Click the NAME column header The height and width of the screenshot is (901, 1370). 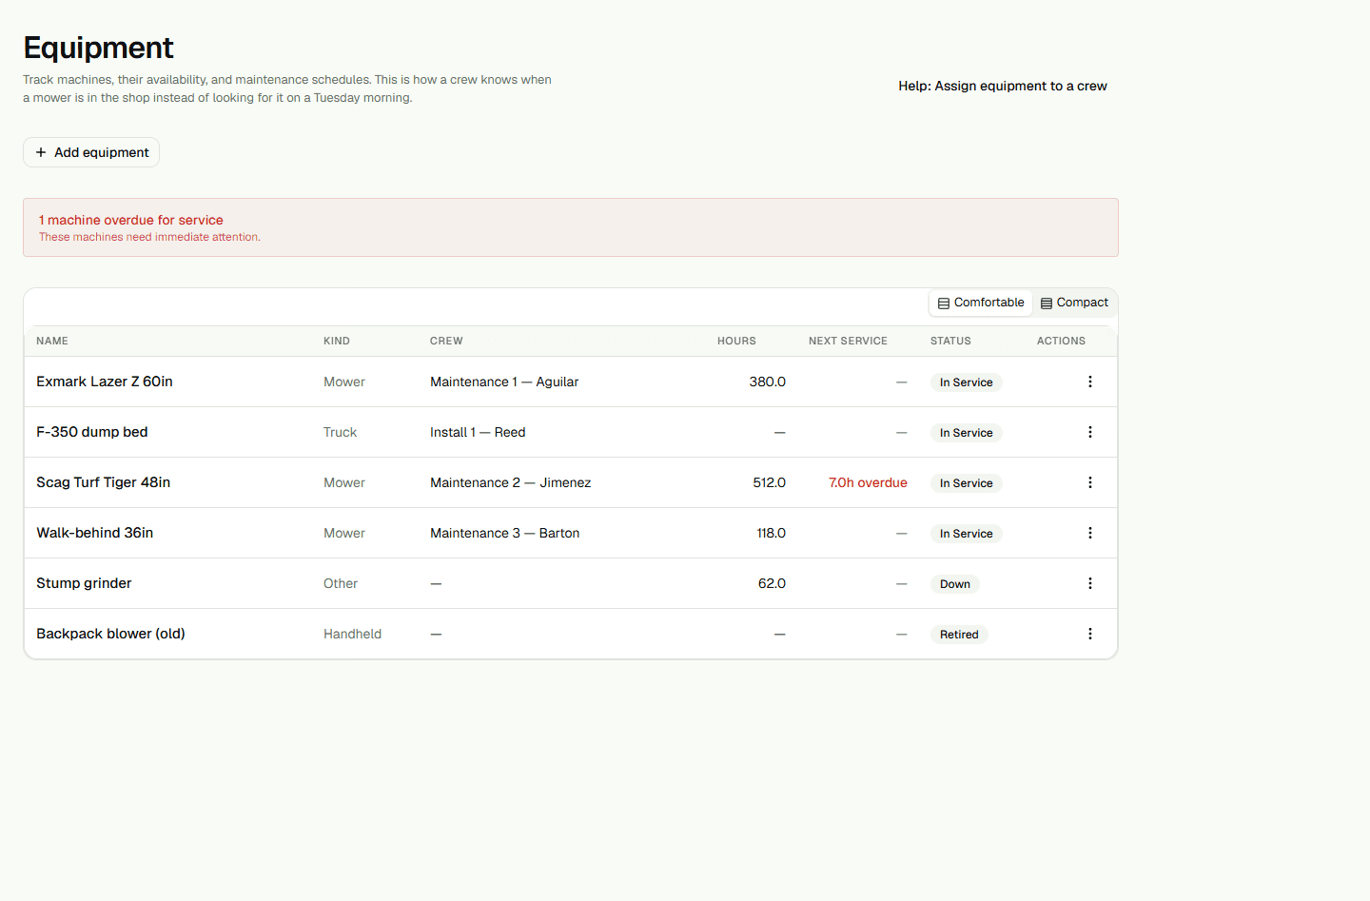[x=52, y=341]
